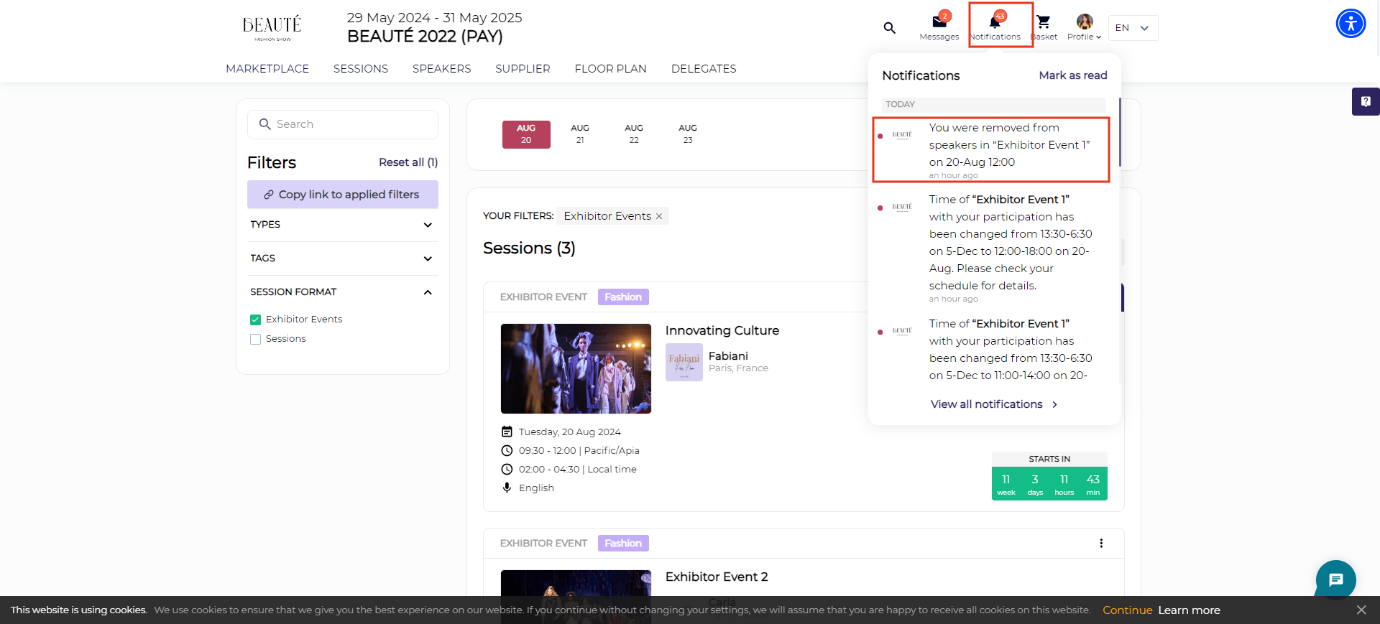Open the live chat bubble button
The image size is (1380, 624).
pos(1336,579)
